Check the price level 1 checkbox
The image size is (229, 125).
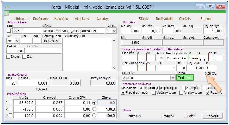click(11, 102)
